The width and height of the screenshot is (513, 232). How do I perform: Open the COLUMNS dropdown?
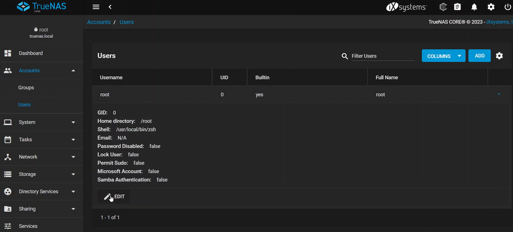(x=443, y=56)
